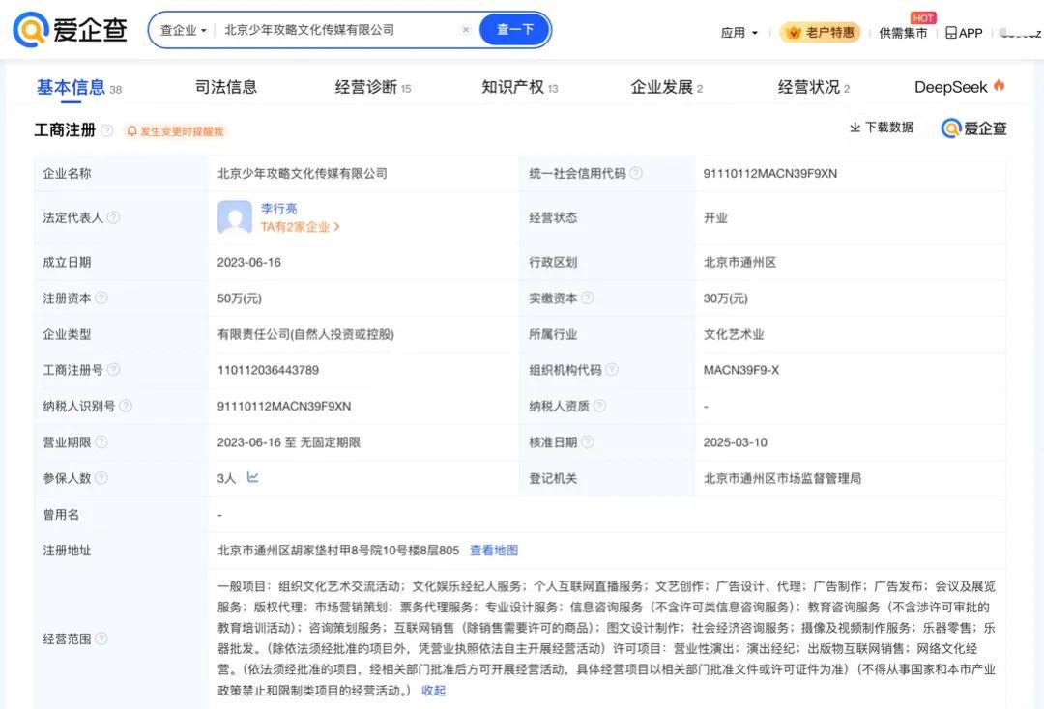Click 查看地图 to view the address map
The height and width of the screenshot is (709, 1044).
pos(494,550)
